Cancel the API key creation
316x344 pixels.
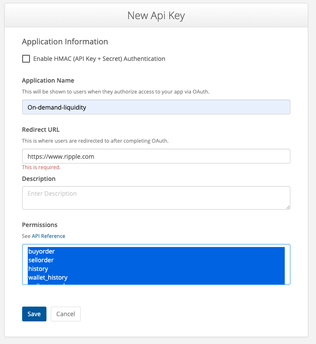66,314
